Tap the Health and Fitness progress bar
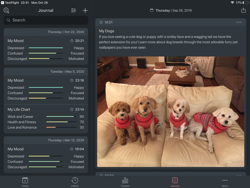 coord(61,122)
